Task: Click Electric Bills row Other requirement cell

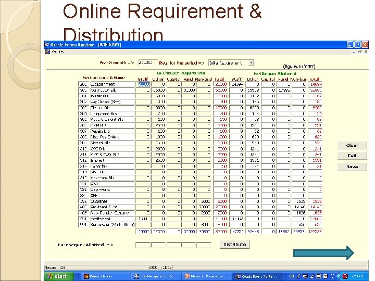Action: [158, 108]
